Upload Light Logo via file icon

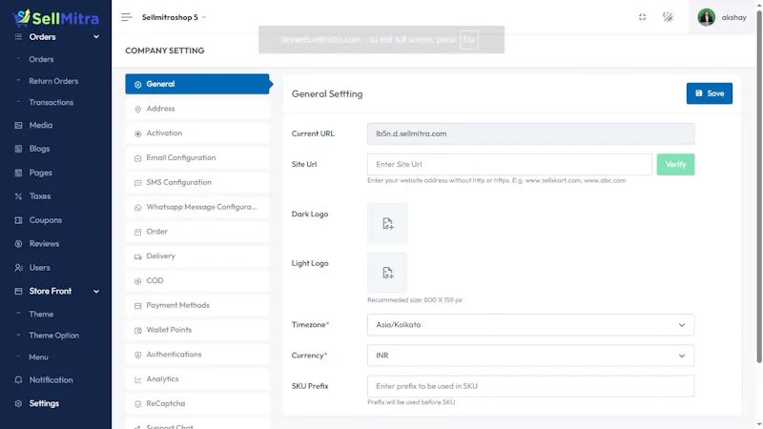[x=387, y=273]
